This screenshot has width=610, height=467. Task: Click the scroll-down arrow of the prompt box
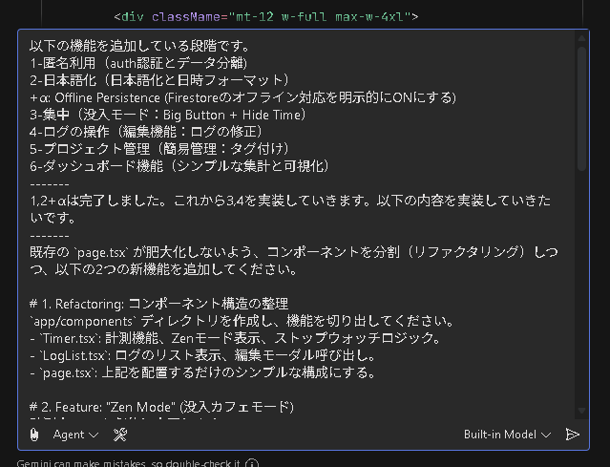[581, 411]
